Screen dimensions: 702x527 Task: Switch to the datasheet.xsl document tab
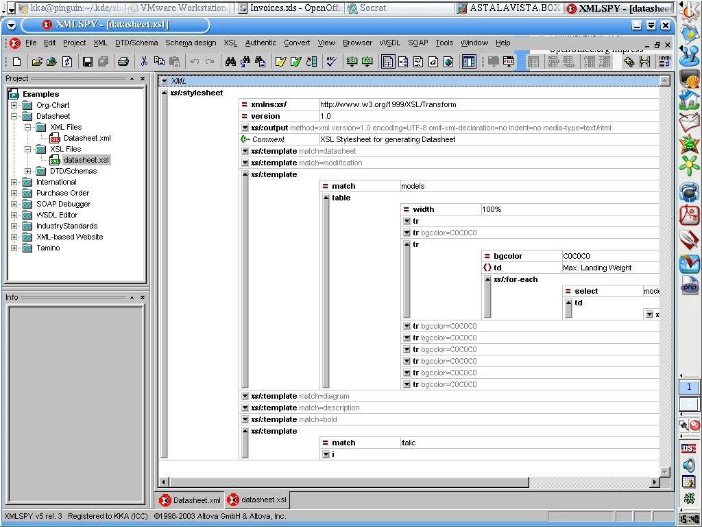click(x=257, y=500)
